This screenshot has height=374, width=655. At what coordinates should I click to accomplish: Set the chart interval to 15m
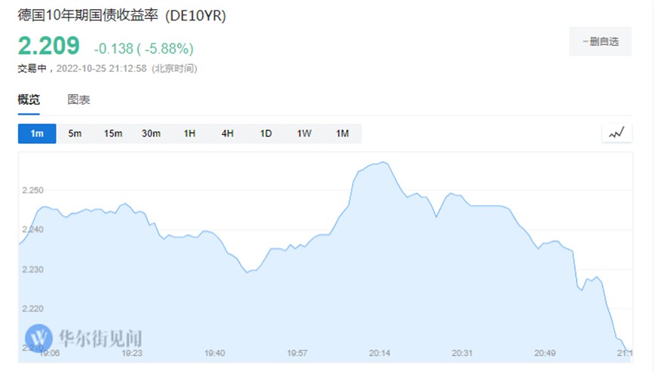pos(113,133)
